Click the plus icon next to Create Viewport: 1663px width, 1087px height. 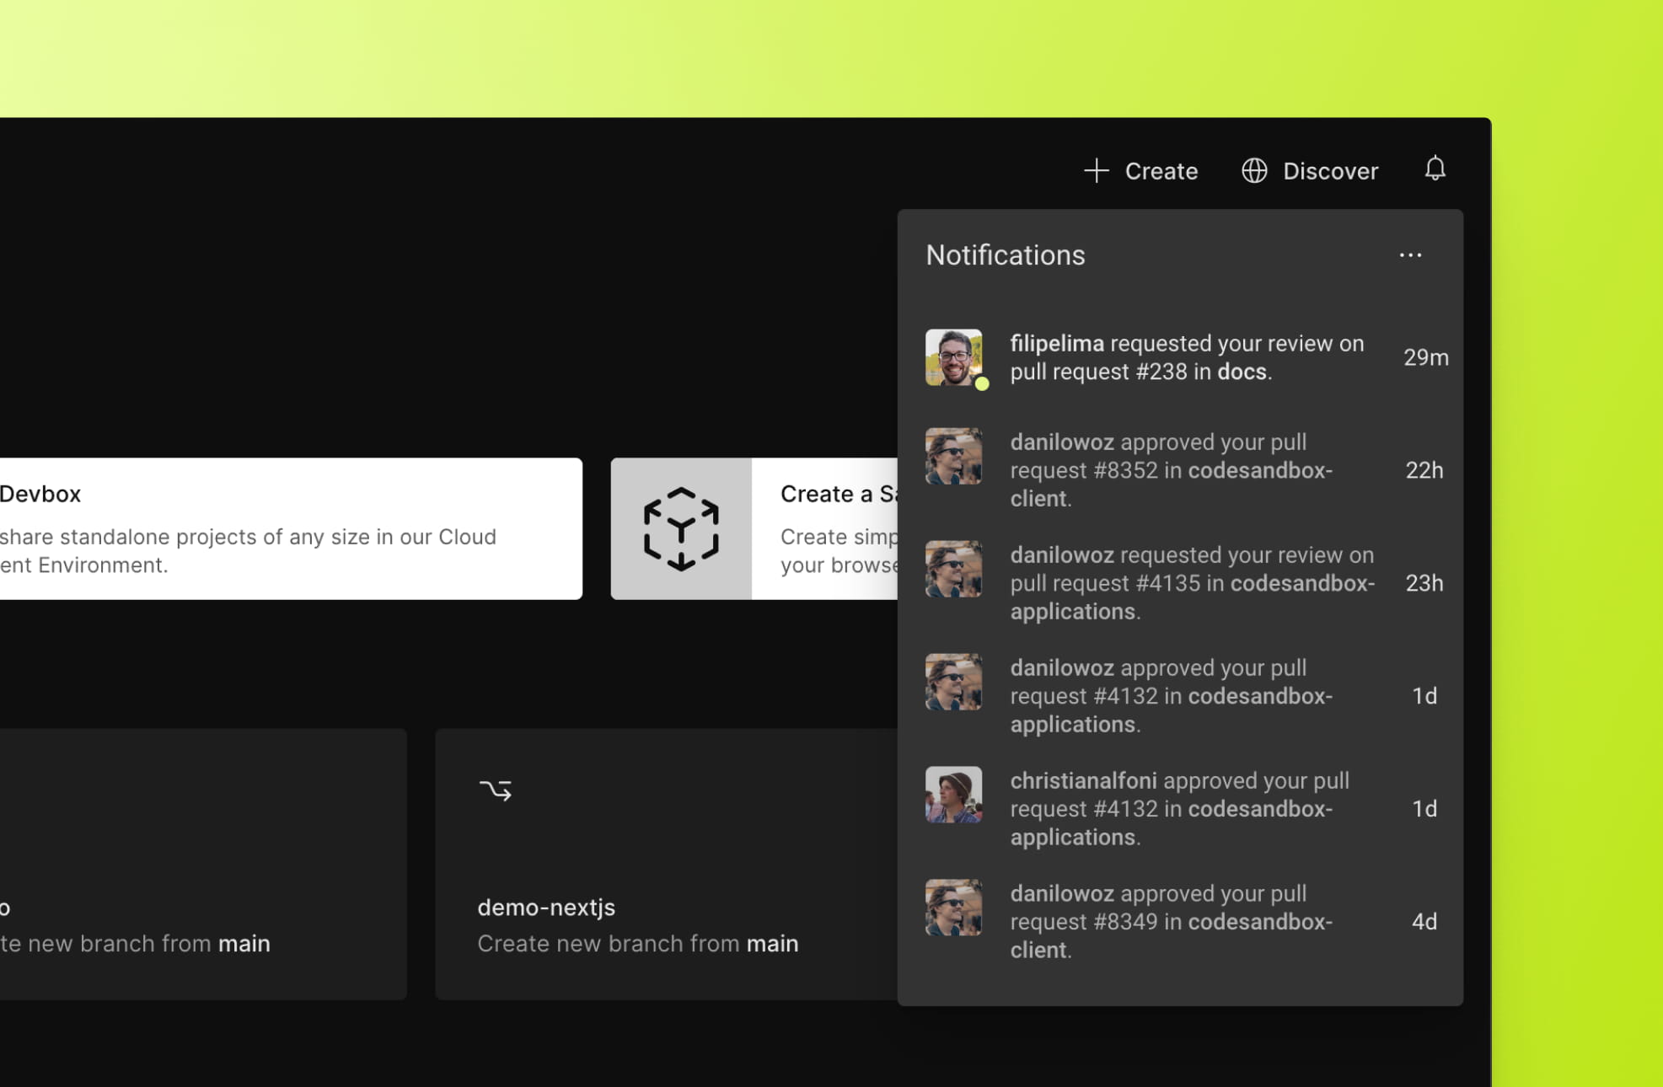[1096, 170]
